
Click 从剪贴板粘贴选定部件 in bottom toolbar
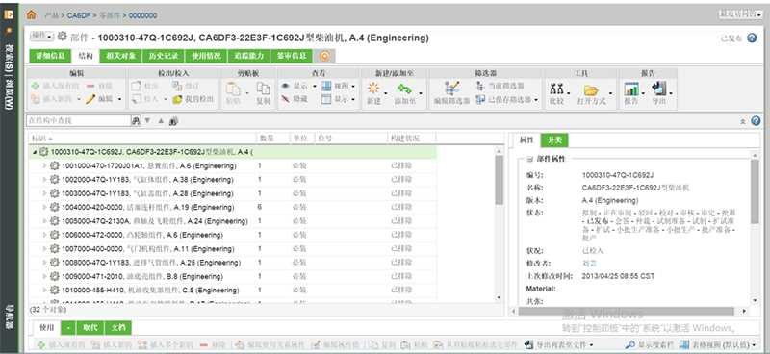[x=475, y=345]
